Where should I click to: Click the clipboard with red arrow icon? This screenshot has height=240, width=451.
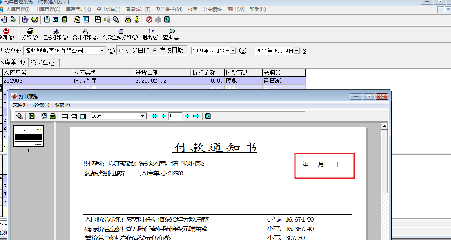pos(25,20)
